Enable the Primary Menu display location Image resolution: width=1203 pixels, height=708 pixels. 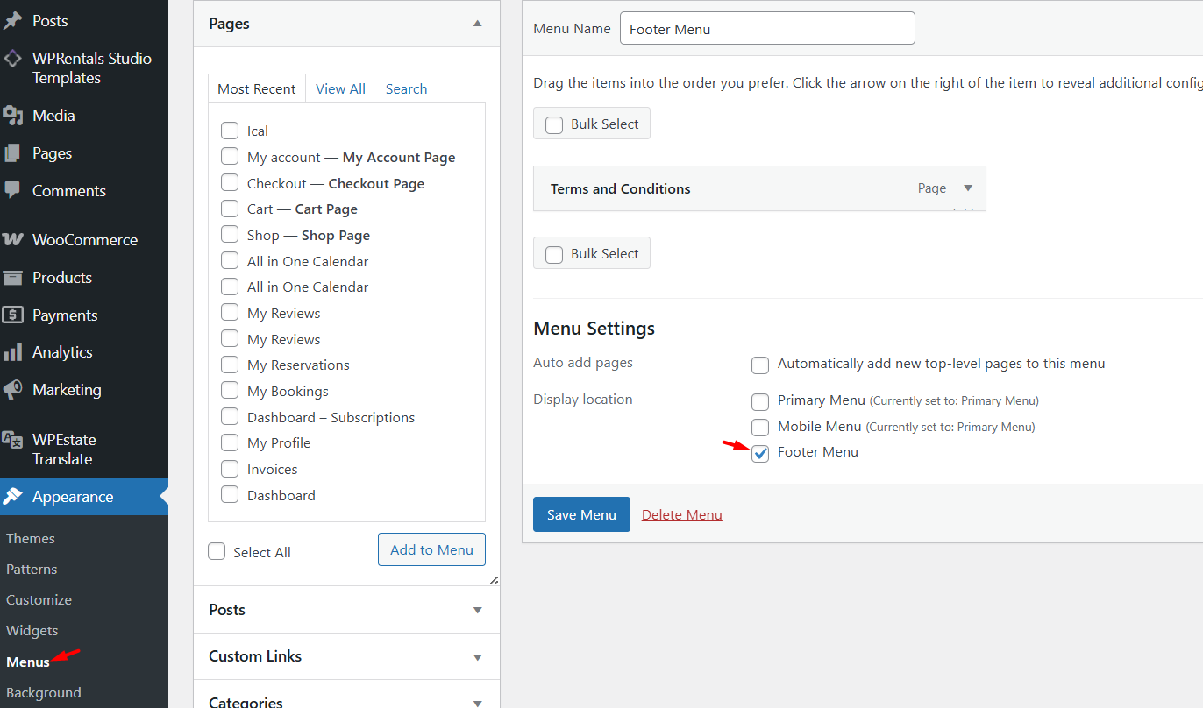pyautogui.click(x=760, y=401)
